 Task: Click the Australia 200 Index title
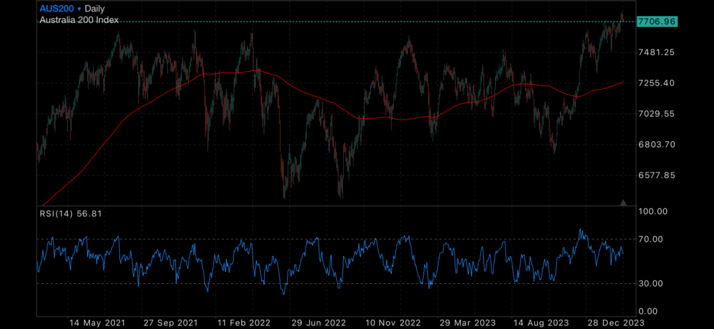coord(79,20)
